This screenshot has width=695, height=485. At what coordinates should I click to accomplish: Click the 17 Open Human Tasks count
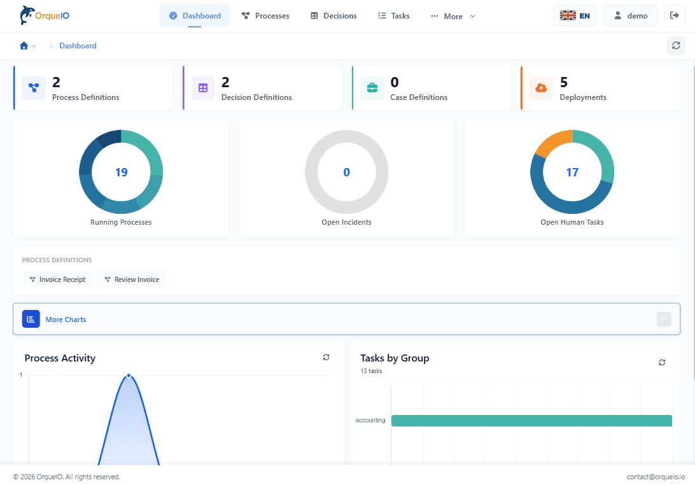[x=572, y=172]
